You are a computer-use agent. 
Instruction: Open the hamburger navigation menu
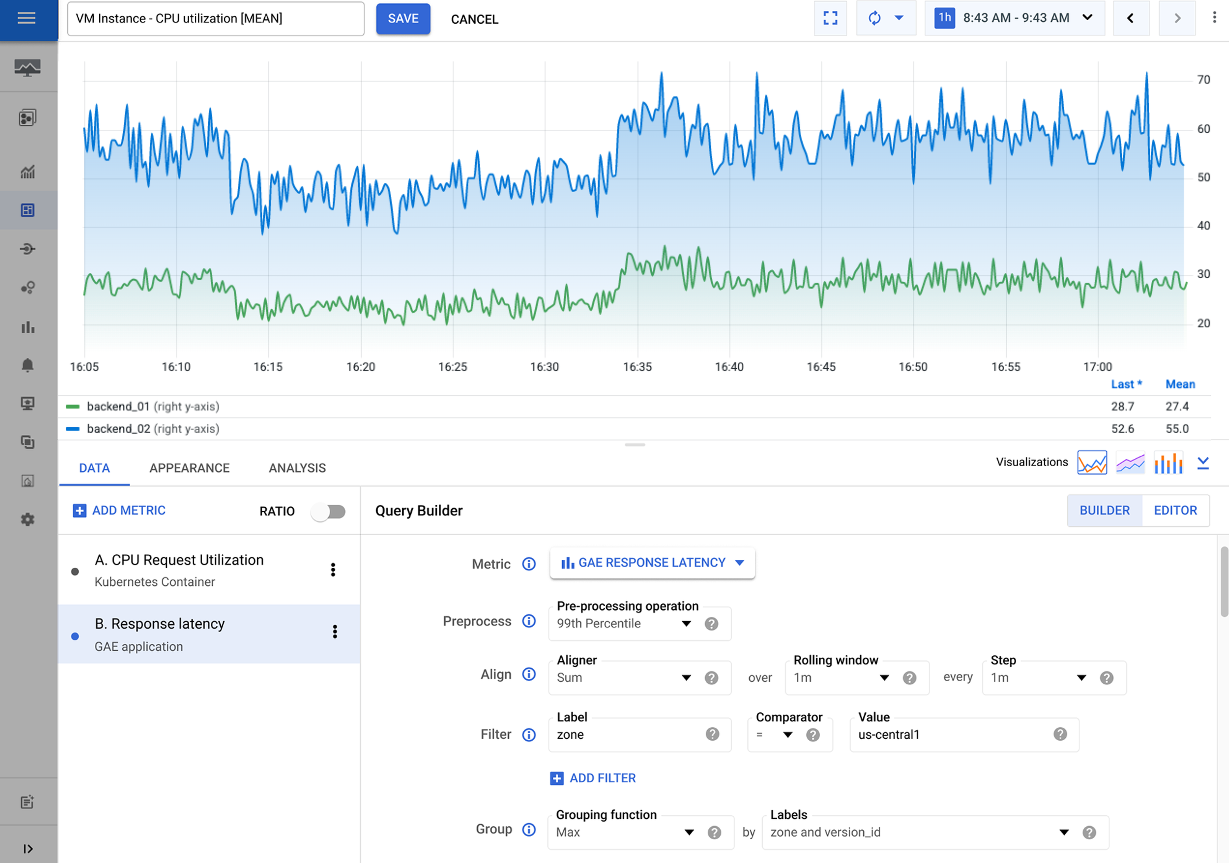pos(27,19)
